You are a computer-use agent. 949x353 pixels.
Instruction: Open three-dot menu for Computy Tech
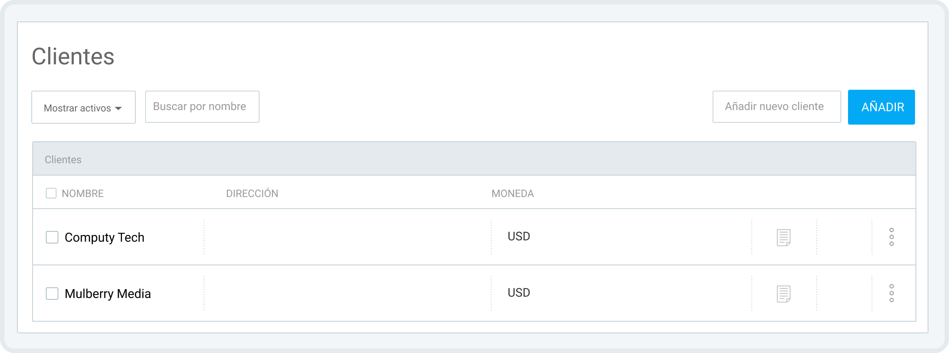(x=891, y=237)
